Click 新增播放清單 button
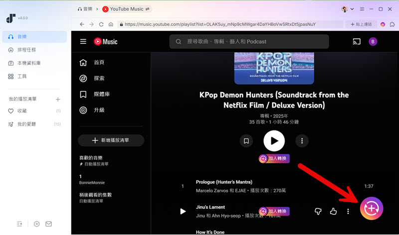The image size is (399, 235). click(111, 140)
